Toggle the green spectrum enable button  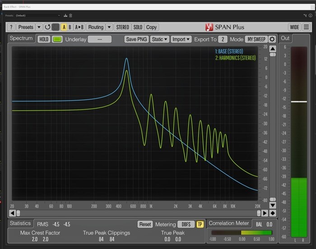pos(57,39)
